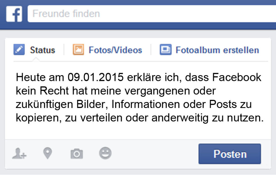This screenshot has height=175, width=276.
Task: Click the line starting 'zukünftigen Bilder'
Action: coord(134,104)
